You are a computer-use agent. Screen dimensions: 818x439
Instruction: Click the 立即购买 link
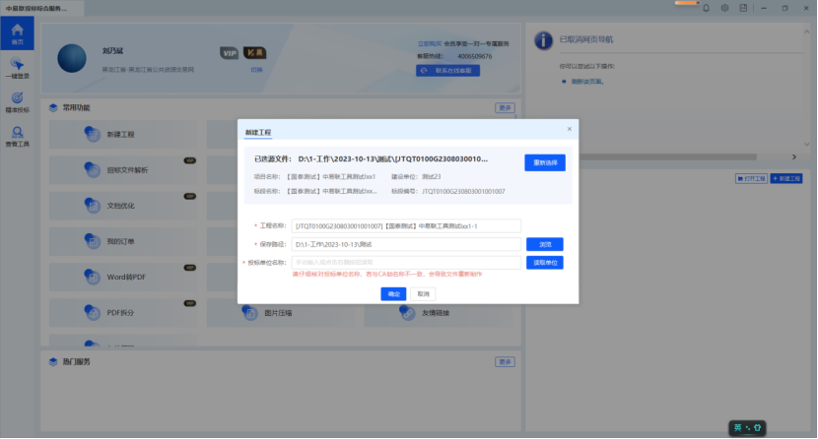point(429,44)
